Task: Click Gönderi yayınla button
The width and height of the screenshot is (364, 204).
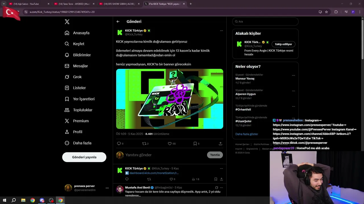Action: pos(84,157)
